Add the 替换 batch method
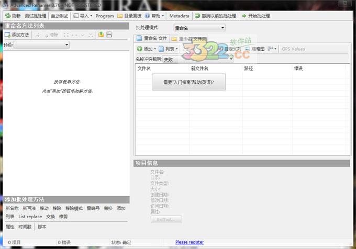Image resolution: width=356 pixels, height=249 pixels. pos(108,208)
